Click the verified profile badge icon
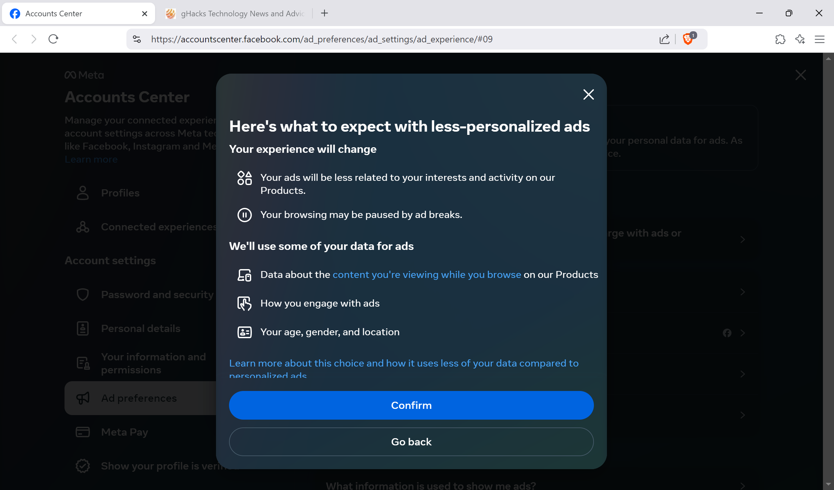834x490 pixels. (83, 466)
